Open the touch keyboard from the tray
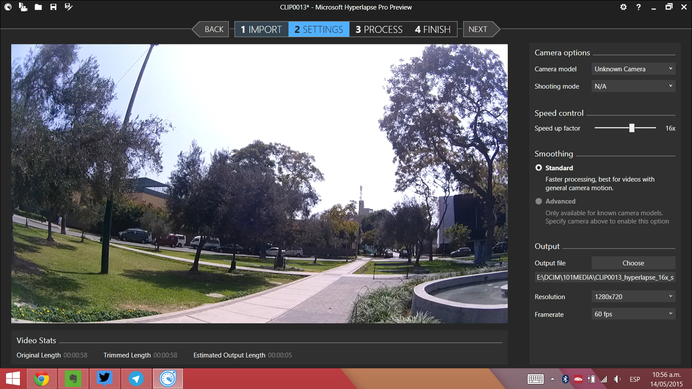 pos(535,379)
